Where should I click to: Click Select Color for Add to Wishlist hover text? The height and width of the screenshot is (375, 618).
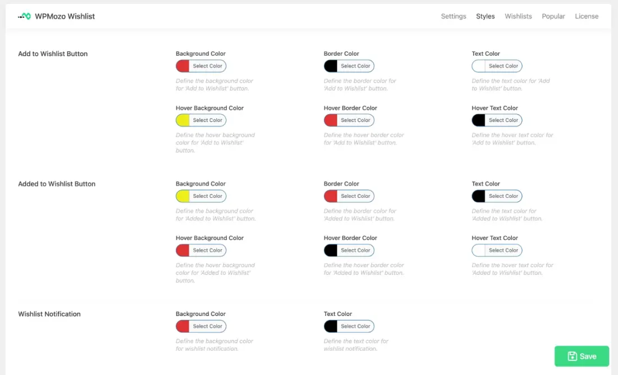point(503,120)
